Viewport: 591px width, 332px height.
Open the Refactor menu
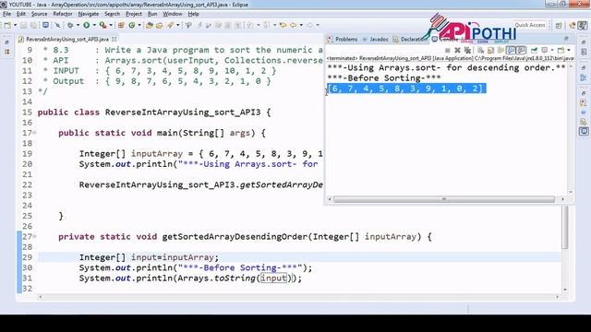pos(63,14)
